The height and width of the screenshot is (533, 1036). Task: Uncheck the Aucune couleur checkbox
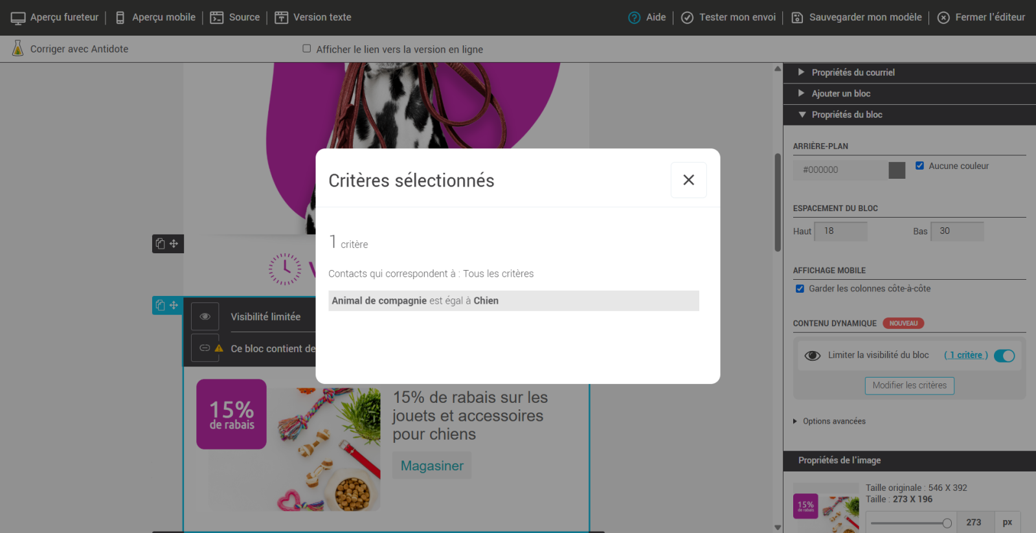[x=919, y=166]
